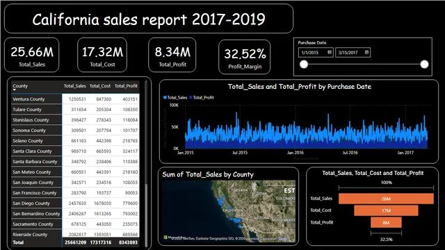The width and height of the screenshot is (445, 250).
Task: Grab the right Purchase Date slider handle
Action: pos(424,65)
